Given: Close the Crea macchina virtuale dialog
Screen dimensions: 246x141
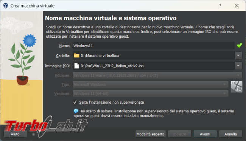Looking at the screenshot, I should click(x=237, y=6).
